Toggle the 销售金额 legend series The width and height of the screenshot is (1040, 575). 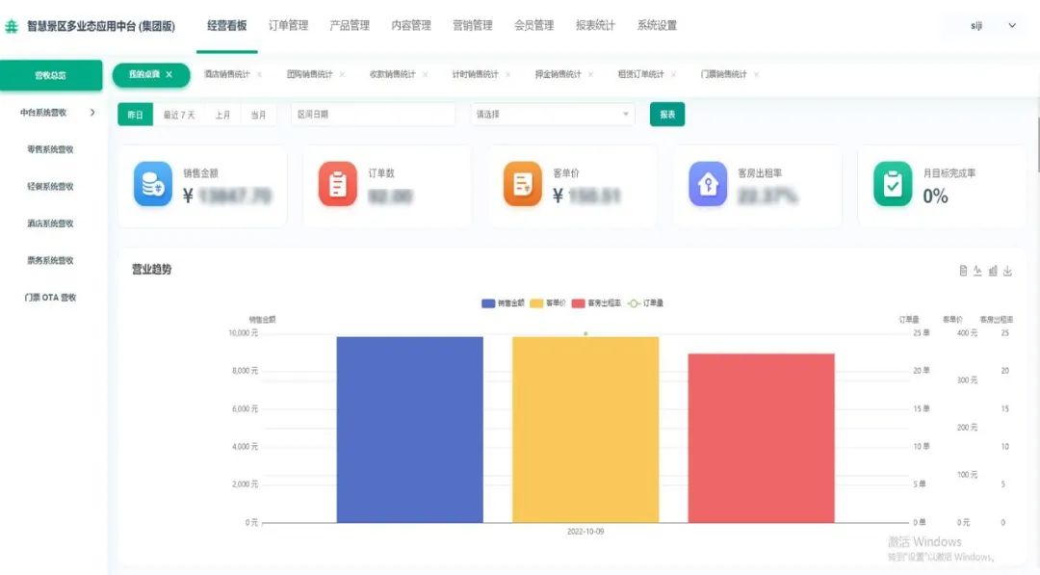pyautogui.click(x=503, y=303)
